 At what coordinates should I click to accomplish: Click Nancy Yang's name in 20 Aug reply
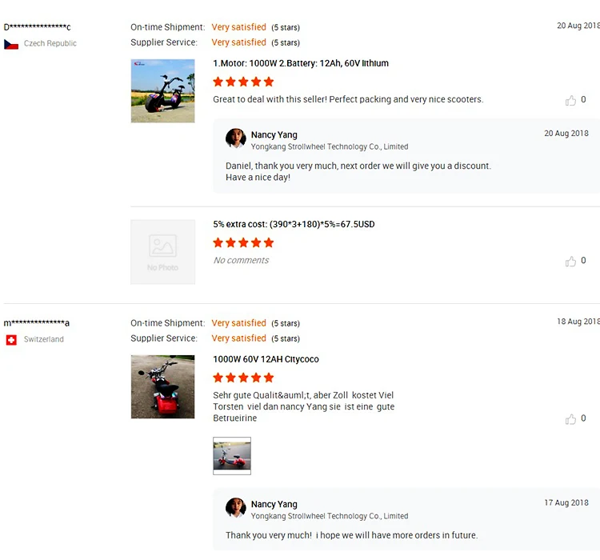tap(274, 135)
